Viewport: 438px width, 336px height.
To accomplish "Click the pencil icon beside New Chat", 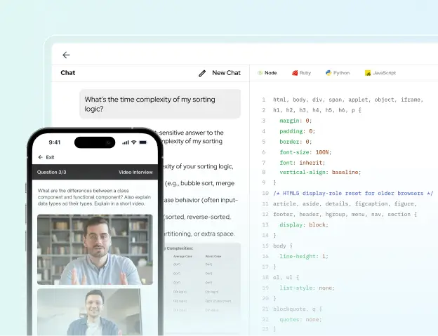I will [x=202, y=74].
